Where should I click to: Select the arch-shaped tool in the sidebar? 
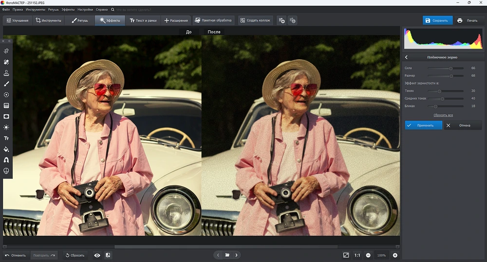click(6, 160)
